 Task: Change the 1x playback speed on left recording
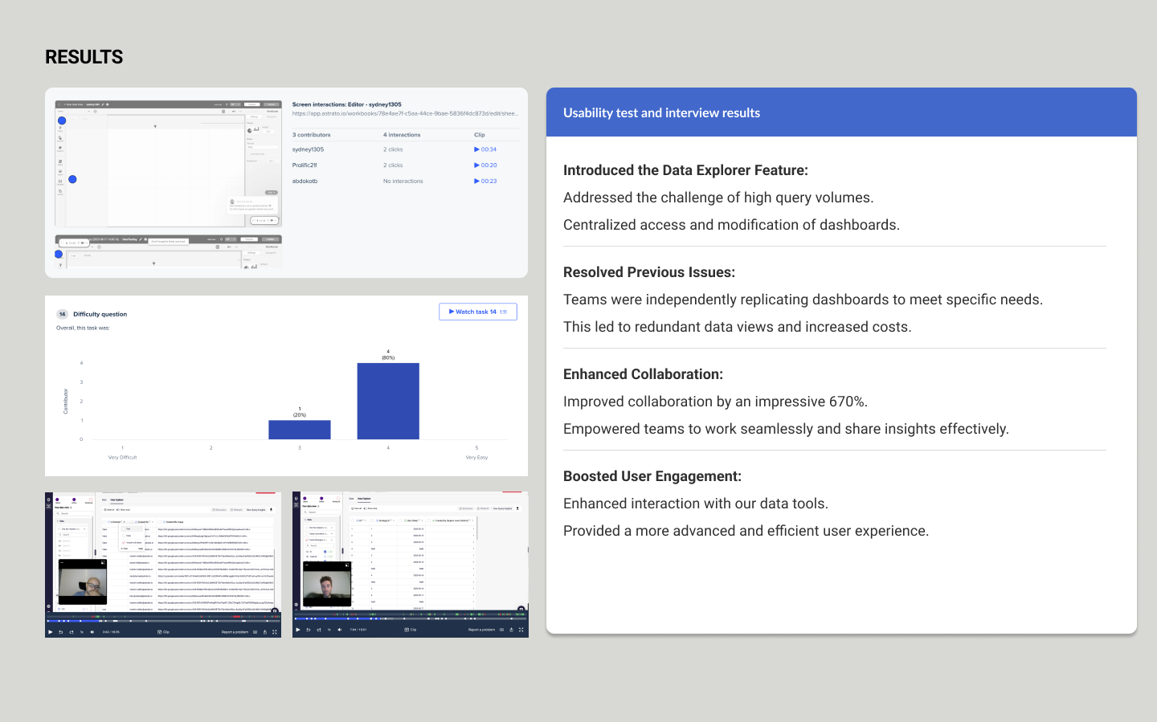click(82, 632)
